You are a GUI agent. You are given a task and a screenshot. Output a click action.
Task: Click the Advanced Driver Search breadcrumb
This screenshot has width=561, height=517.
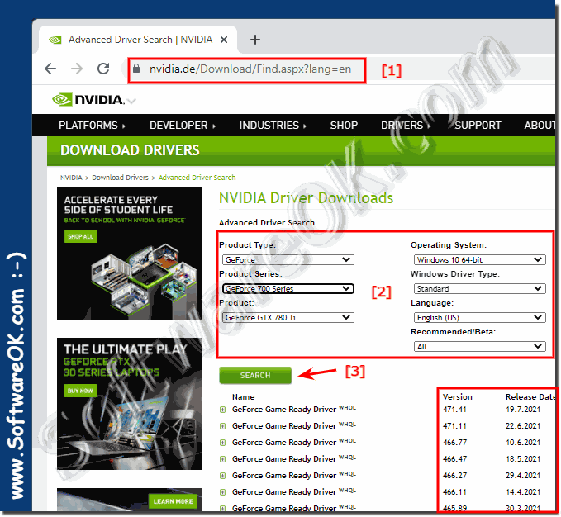(x=197, y=178)
